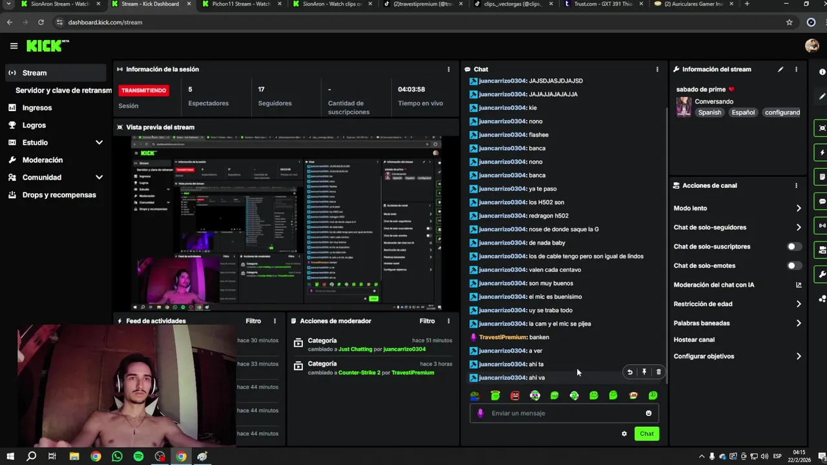827x465 pixels.
Task: Expand Restricción de edad options
Action: point(799,304)
